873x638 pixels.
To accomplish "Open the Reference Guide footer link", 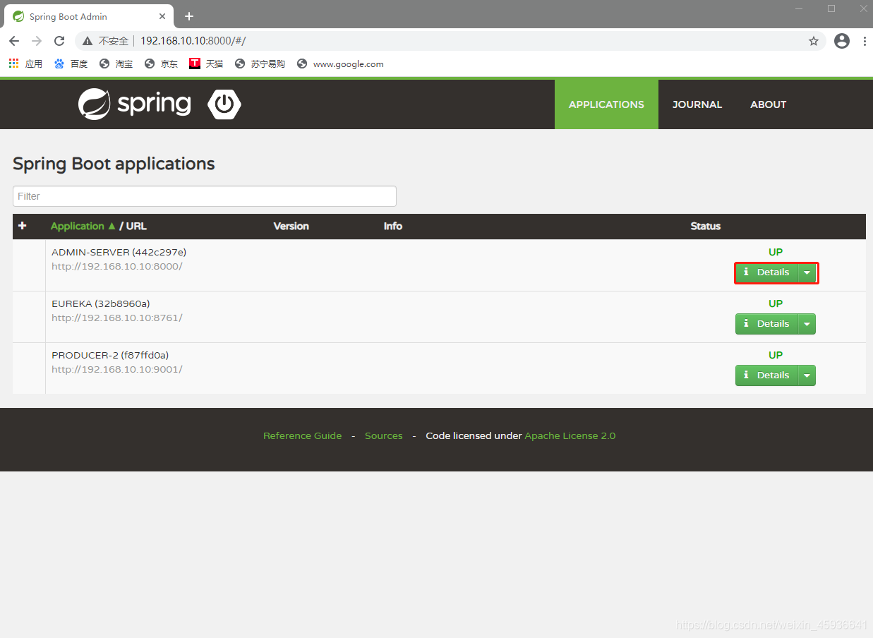I will [x=302, y=435].
